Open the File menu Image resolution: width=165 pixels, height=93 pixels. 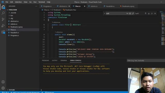click(x=7, y=2)
